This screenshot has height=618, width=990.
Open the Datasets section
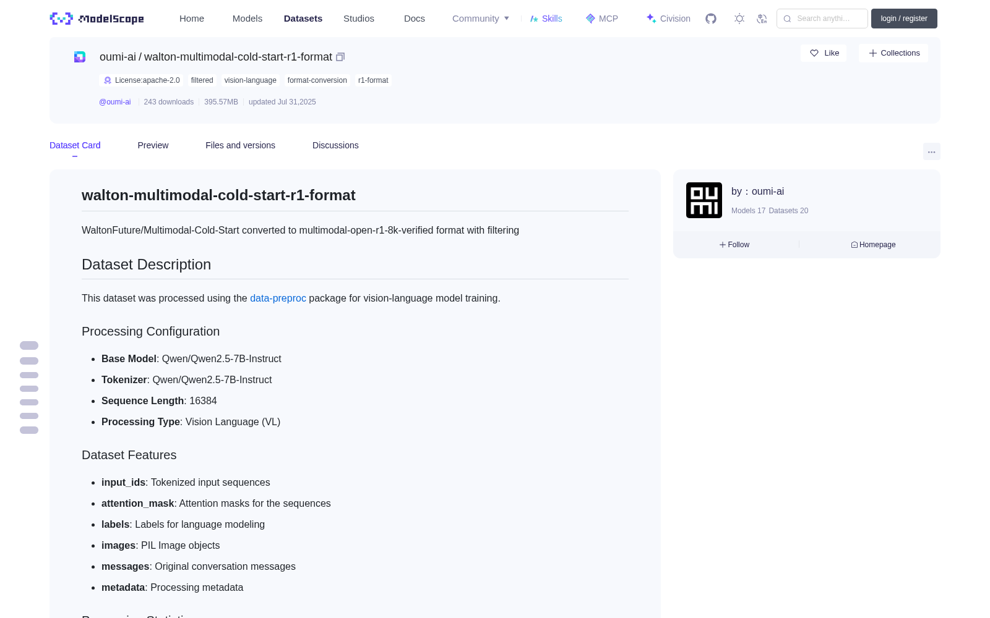[x=303, y=19]
